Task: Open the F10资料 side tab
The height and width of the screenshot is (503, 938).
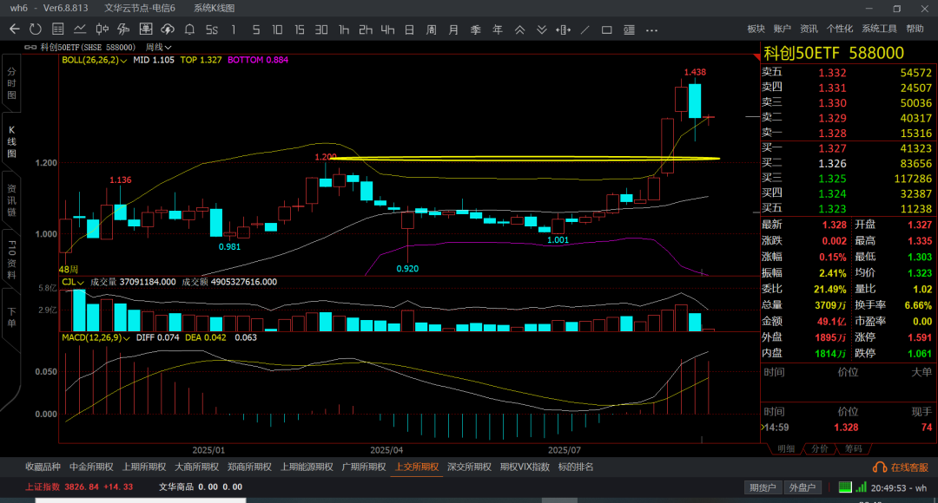Action: pos(11,258)
